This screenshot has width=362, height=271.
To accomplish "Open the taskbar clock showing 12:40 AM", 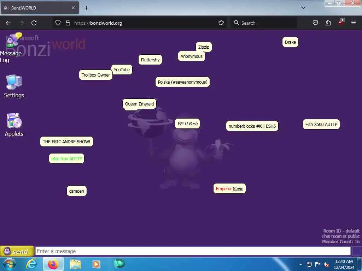I will 344,264.
